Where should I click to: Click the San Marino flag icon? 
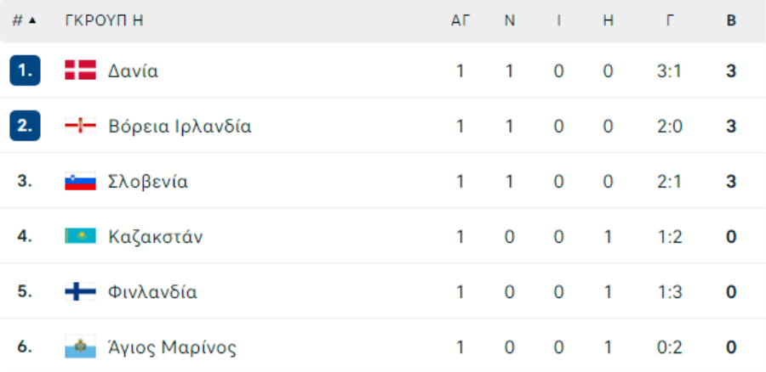click(x=81, y=347)
